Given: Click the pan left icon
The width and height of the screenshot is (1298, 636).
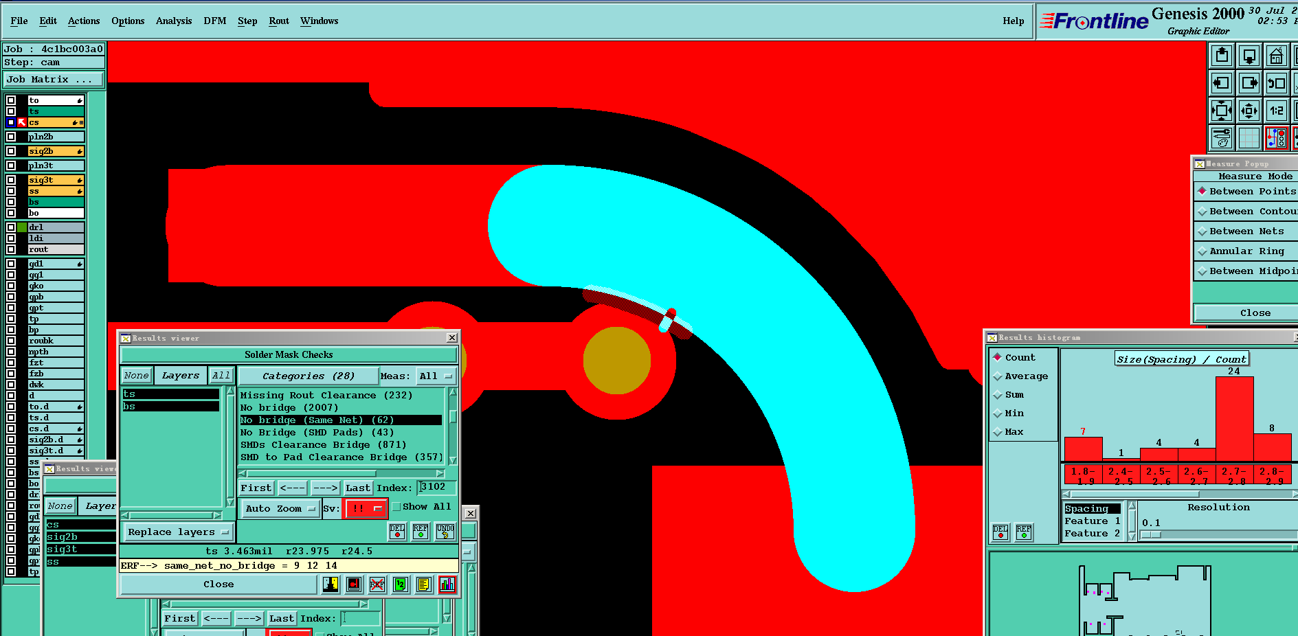Looking at the screenshot, I should 1222,83.
